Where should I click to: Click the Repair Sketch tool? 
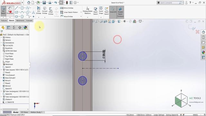click(96, 11)
